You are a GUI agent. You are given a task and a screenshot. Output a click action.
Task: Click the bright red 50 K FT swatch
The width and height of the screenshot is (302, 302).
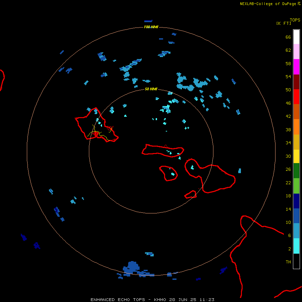pyautogui.click(x=296, y=97)
